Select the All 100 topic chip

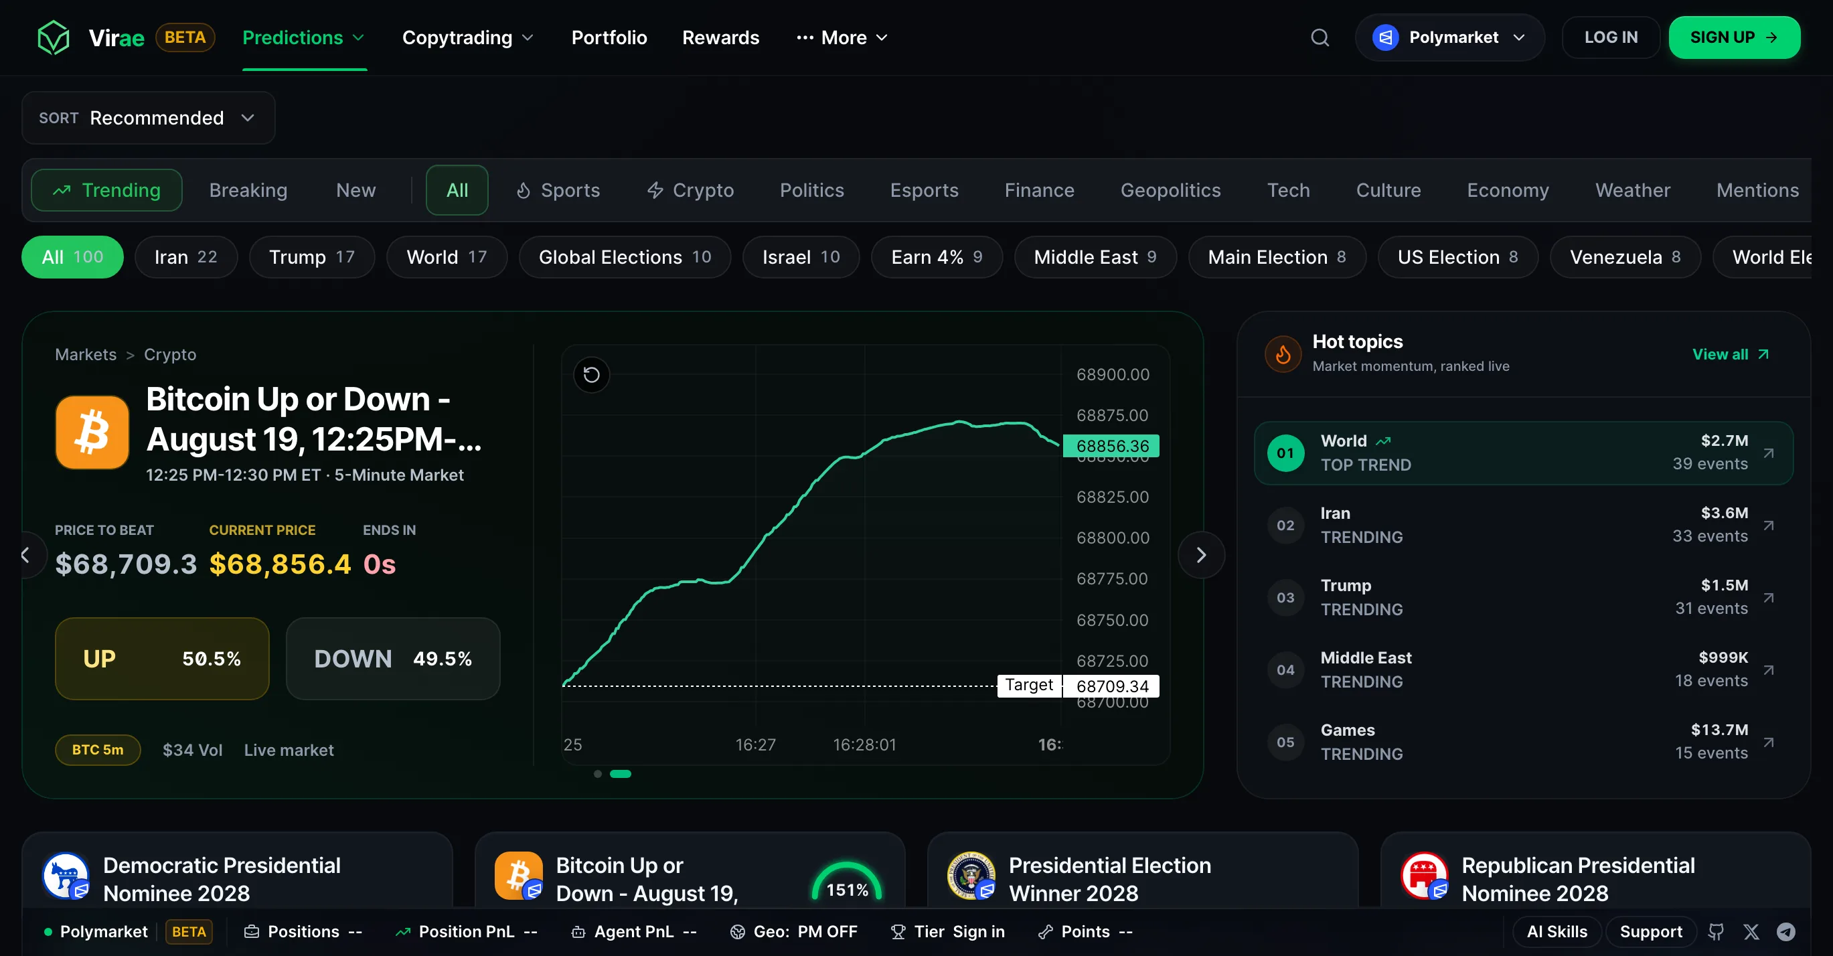click(x=72, y=257)
